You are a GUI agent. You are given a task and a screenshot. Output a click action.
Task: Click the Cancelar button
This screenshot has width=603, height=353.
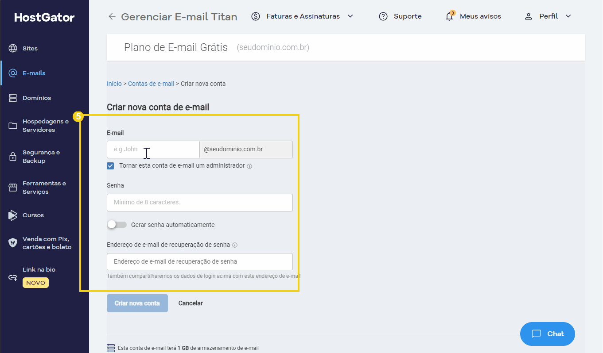(191, 303)
